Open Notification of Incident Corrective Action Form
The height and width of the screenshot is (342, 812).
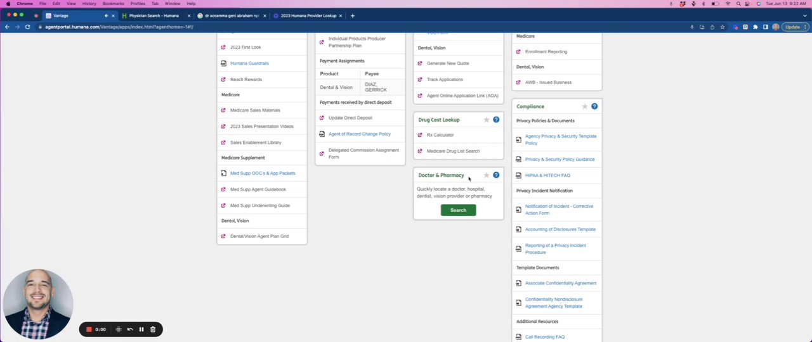(x=559, y=210)
